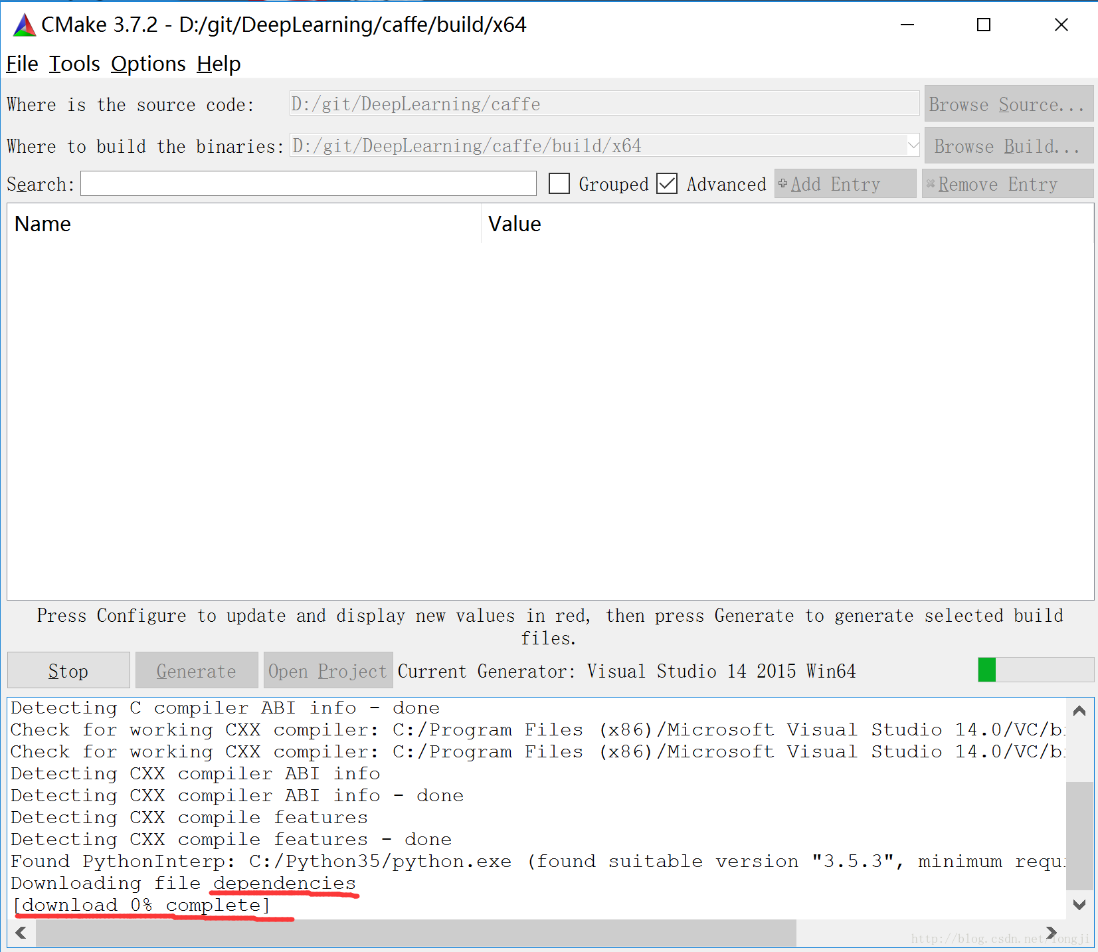Select the 'Downloading file dependencies' log line
This screenshot has width=1098, height=952.
click(x=183, y=883)
